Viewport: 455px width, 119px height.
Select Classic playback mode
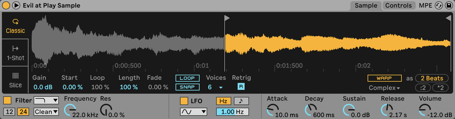(x=15, y=26)
